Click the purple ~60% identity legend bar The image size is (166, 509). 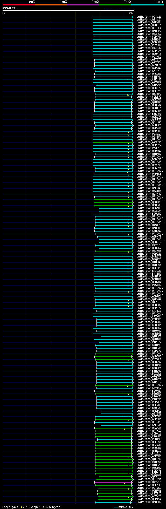point(83,4)
